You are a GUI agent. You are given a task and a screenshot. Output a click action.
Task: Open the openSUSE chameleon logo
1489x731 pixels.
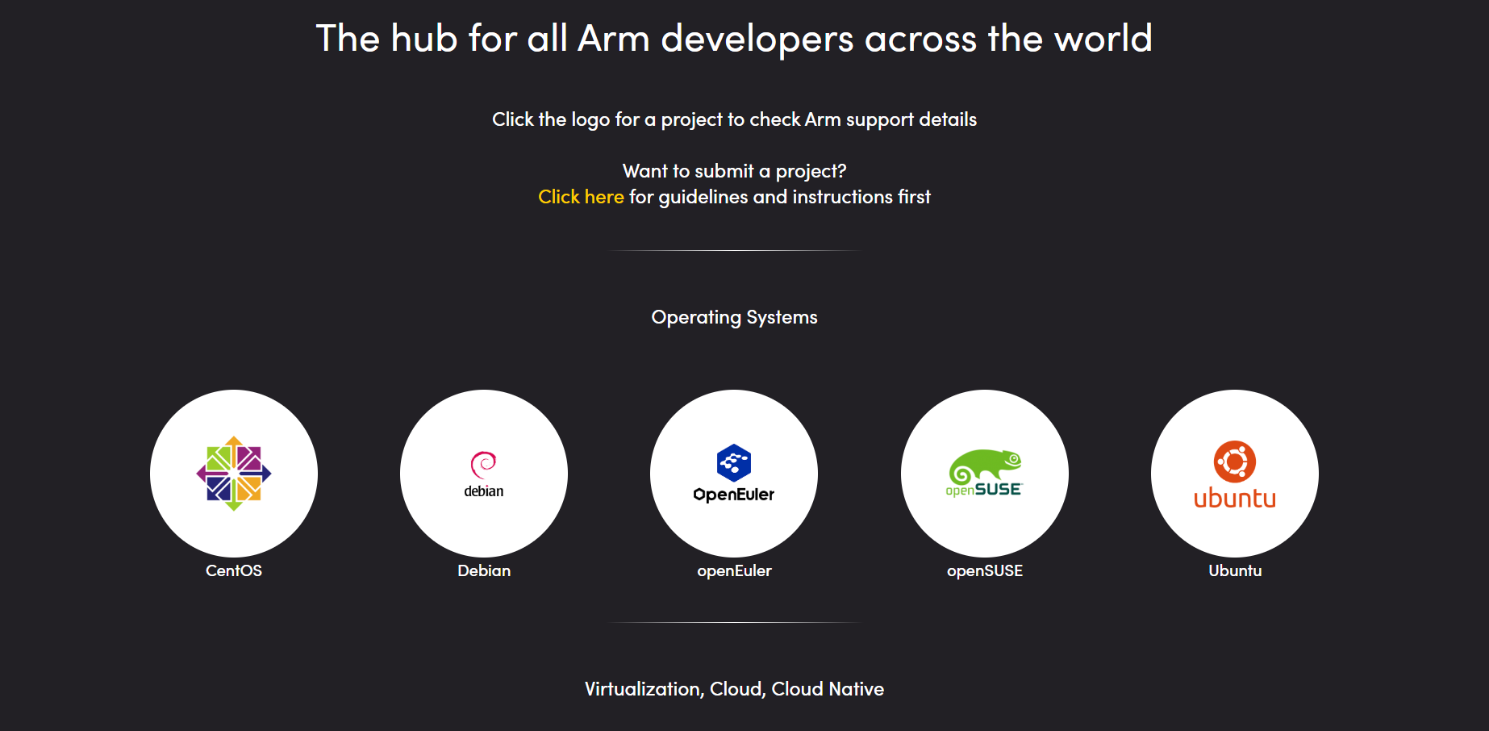coord(985,474)
